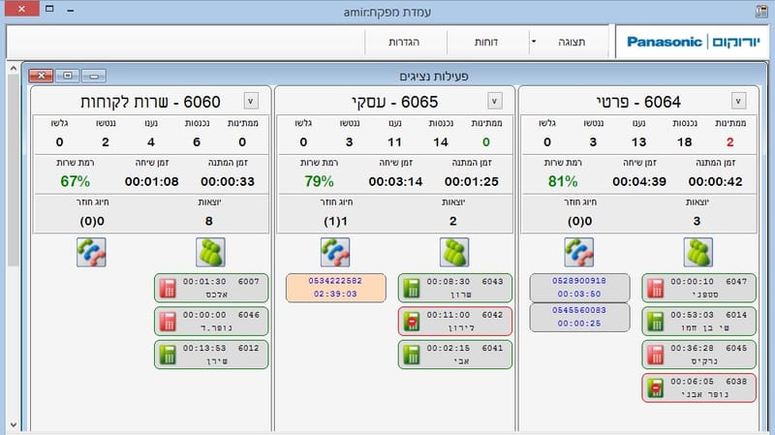The image size is (775, 435).
Task: Click red phone icon of agent 6047
Action: tap(656, 288)
